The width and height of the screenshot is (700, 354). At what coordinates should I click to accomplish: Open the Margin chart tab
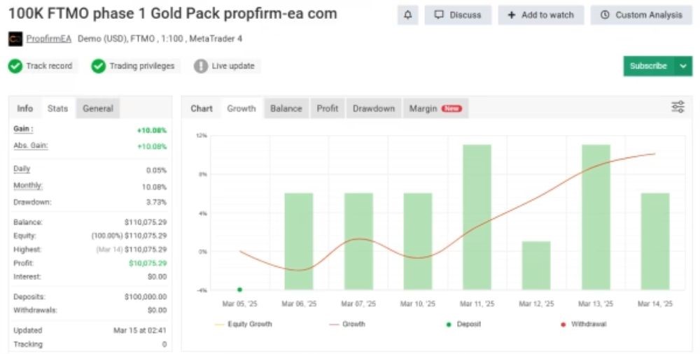(435, 108)
